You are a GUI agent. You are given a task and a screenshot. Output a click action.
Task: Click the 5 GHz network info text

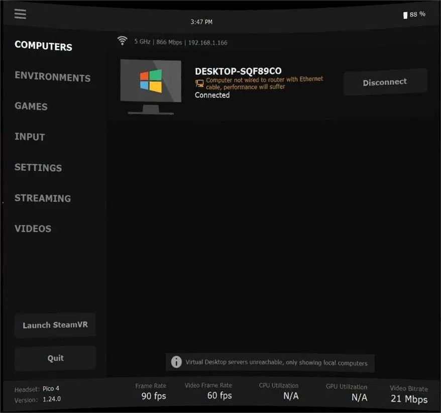click(x=180, y=42)
